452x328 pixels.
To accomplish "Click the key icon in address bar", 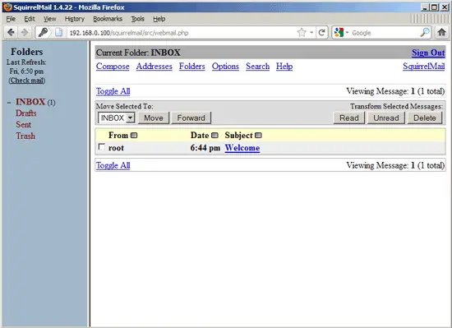I will point(44,33).
